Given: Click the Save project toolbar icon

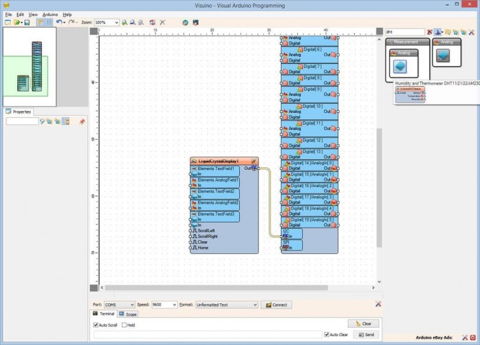Looking at the screenshot, I should tap(27, 22).
